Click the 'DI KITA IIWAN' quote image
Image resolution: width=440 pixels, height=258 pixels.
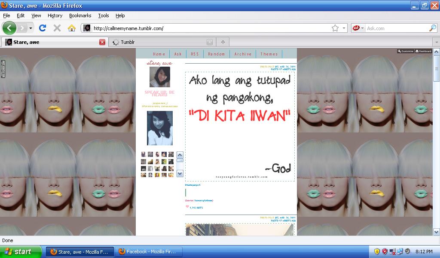coord(240,126)
